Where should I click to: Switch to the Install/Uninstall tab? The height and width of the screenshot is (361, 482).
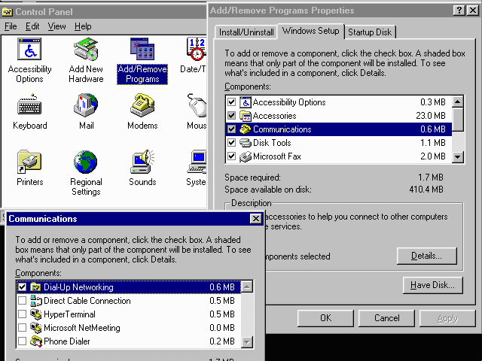(245, 32)
